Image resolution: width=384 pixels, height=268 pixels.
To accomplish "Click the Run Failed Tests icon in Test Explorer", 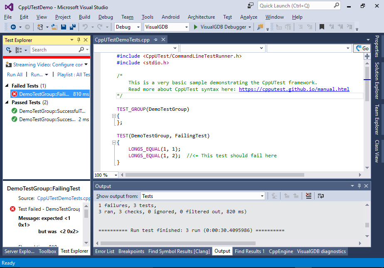I will [9, 50].
